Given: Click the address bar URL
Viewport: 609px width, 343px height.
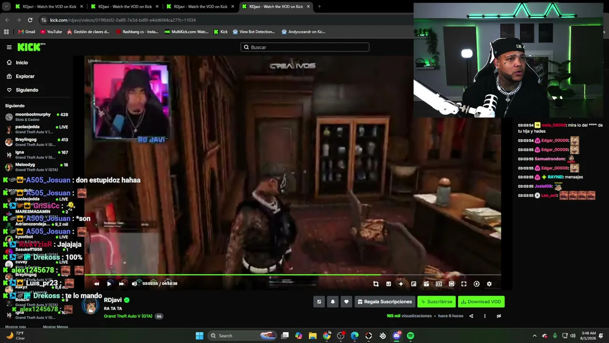Looking at the screenshot, I should coord(123,20).
